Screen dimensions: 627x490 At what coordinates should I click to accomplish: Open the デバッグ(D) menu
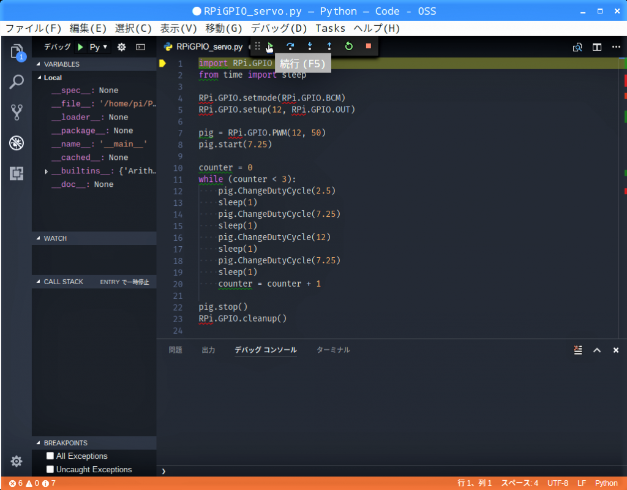(x=279, y=28)
